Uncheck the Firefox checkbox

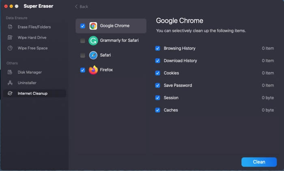click(x=83, y=70)
